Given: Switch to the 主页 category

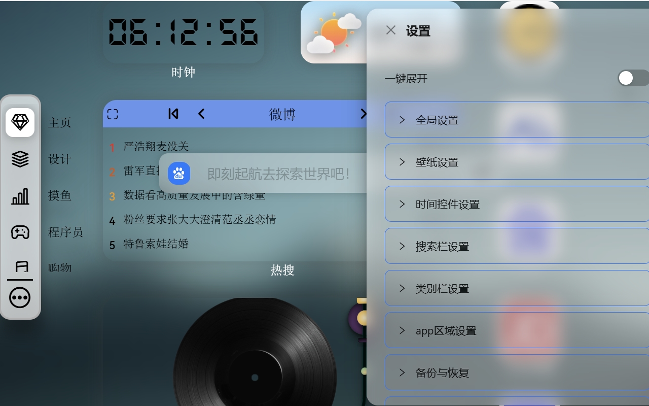Looking at the screenshot, I should tap(60, 123).
